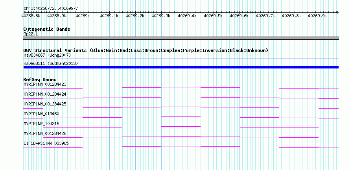Click the 40269.1k ruler tick label
The image size is (350, 170).
(x=109, y=16)
